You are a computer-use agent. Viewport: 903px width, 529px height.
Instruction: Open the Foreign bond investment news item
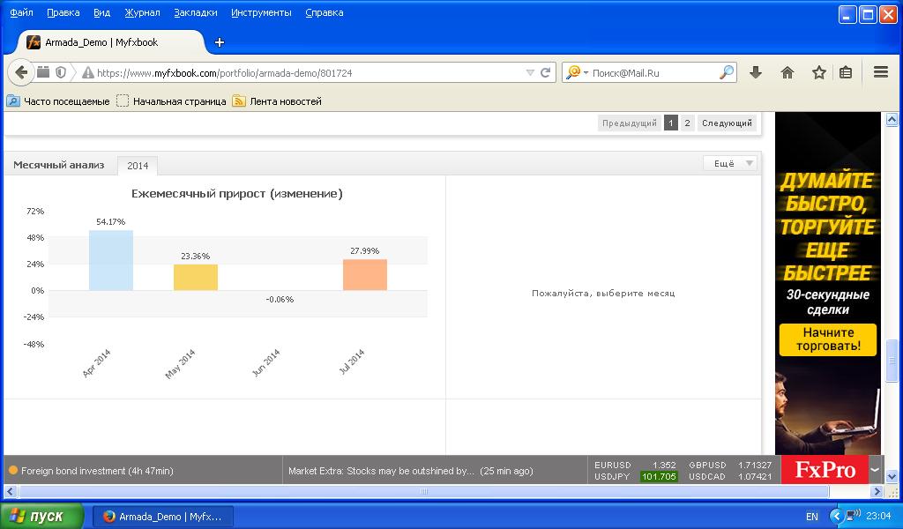[97, 470]
